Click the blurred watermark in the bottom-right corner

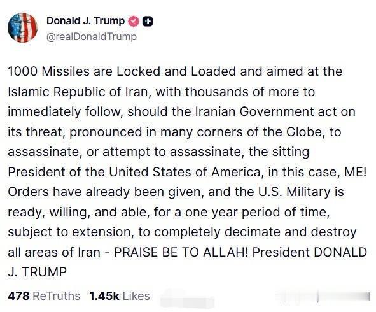[323, 297]
